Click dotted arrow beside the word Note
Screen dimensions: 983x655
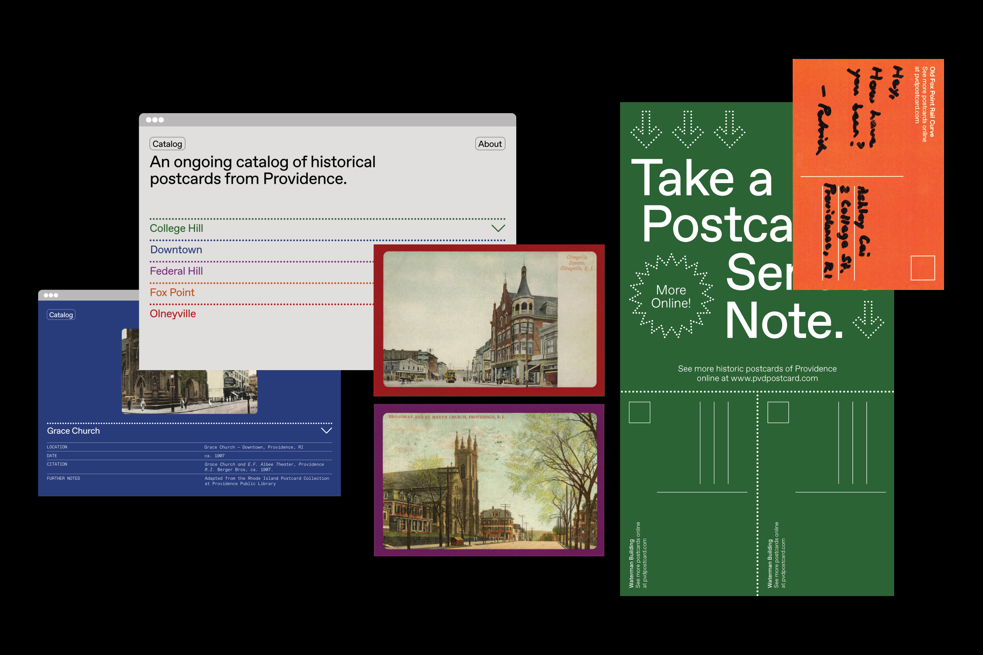[x=868, y=319]
